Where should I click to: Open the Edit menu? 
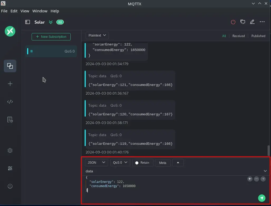[14, 11]
